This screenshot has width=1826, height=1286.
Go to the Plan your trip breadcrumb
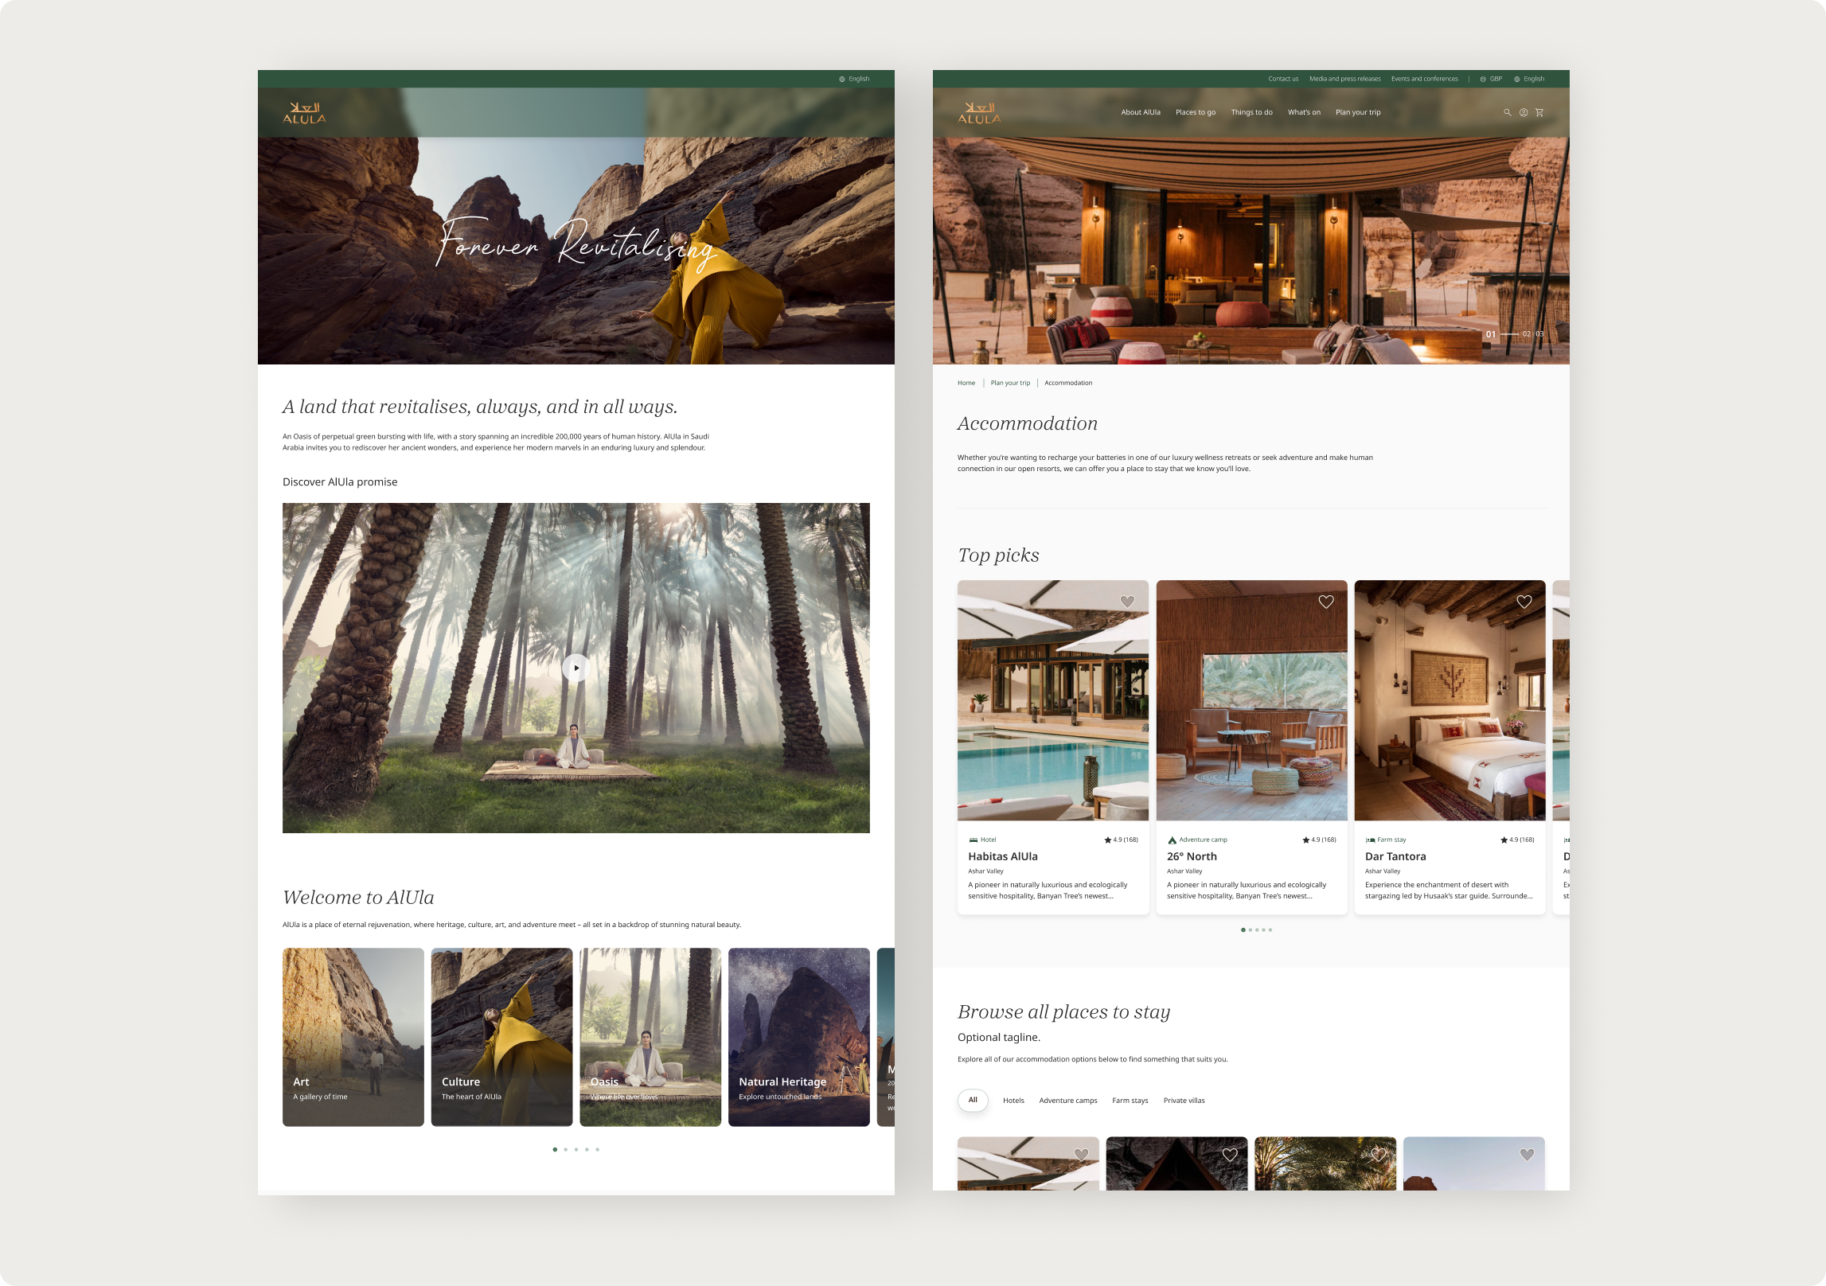1009,383
